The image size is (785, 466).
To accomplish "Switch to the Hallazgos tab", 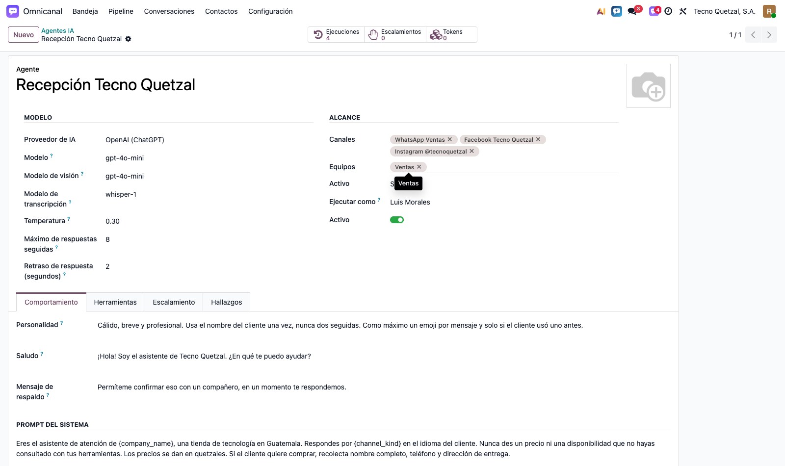I will 226,302.
